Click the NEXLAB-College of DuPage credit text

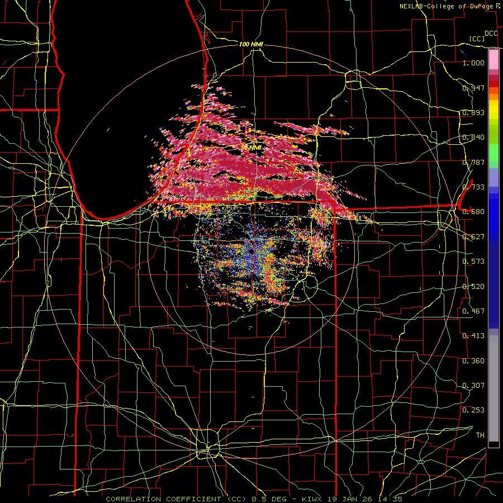(447, 6)
